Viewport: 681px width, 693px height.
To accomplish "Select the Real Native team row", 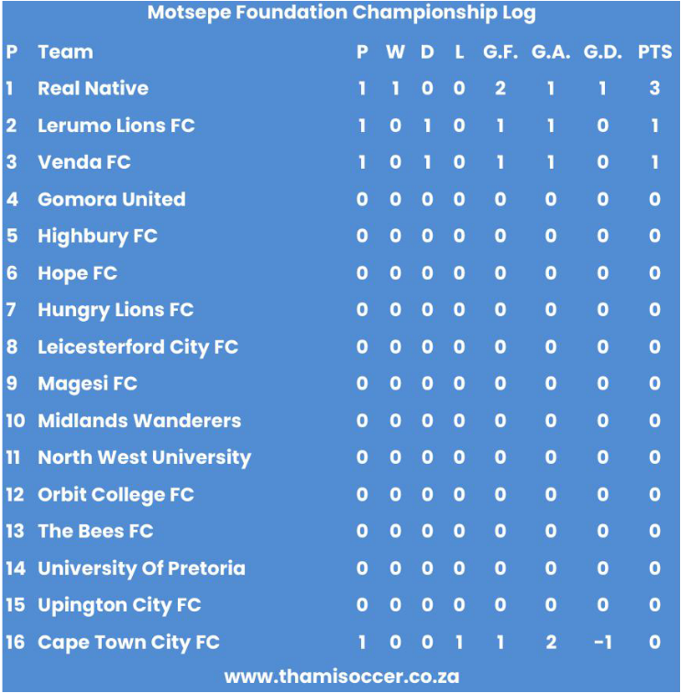I will click(x=340, y=88).
